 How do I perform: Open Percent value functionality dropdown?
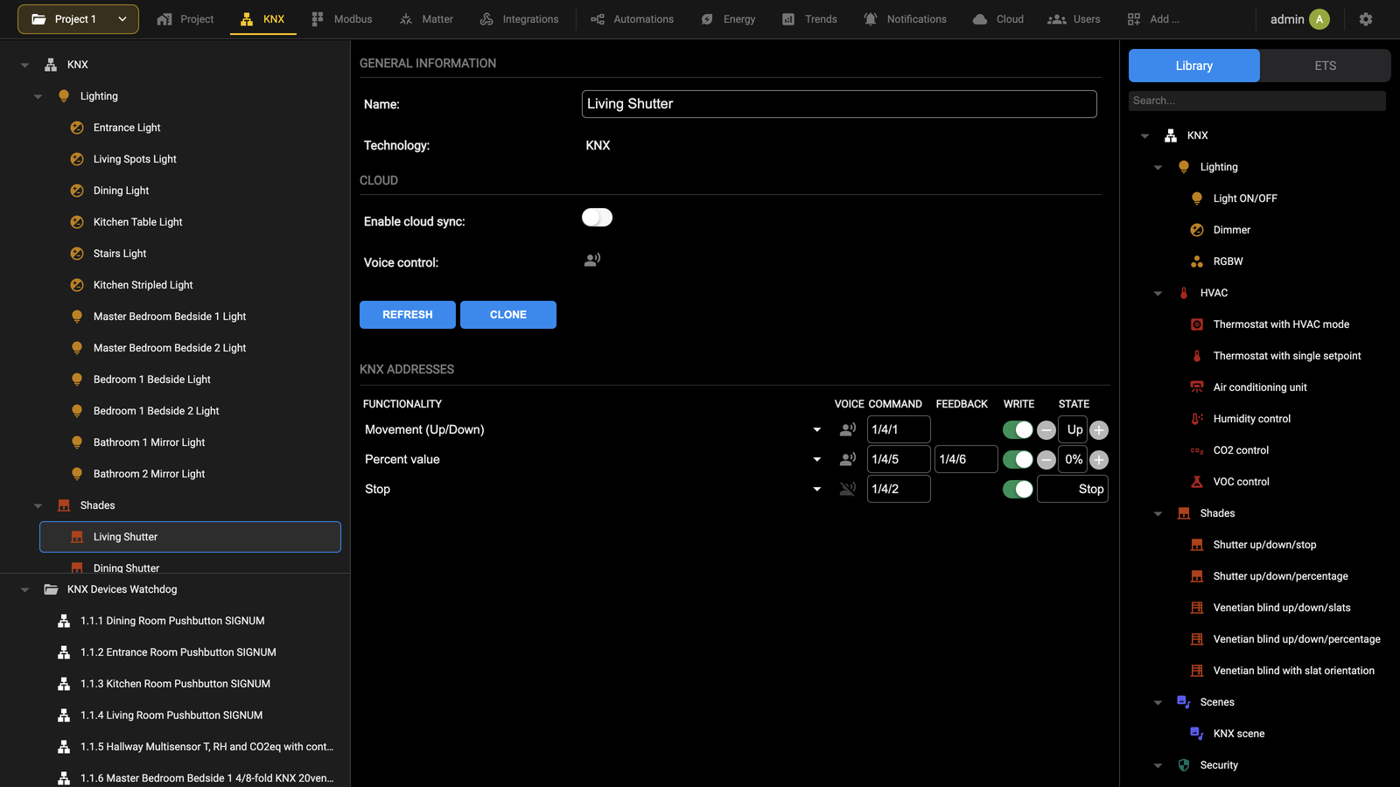coord(817,459)
